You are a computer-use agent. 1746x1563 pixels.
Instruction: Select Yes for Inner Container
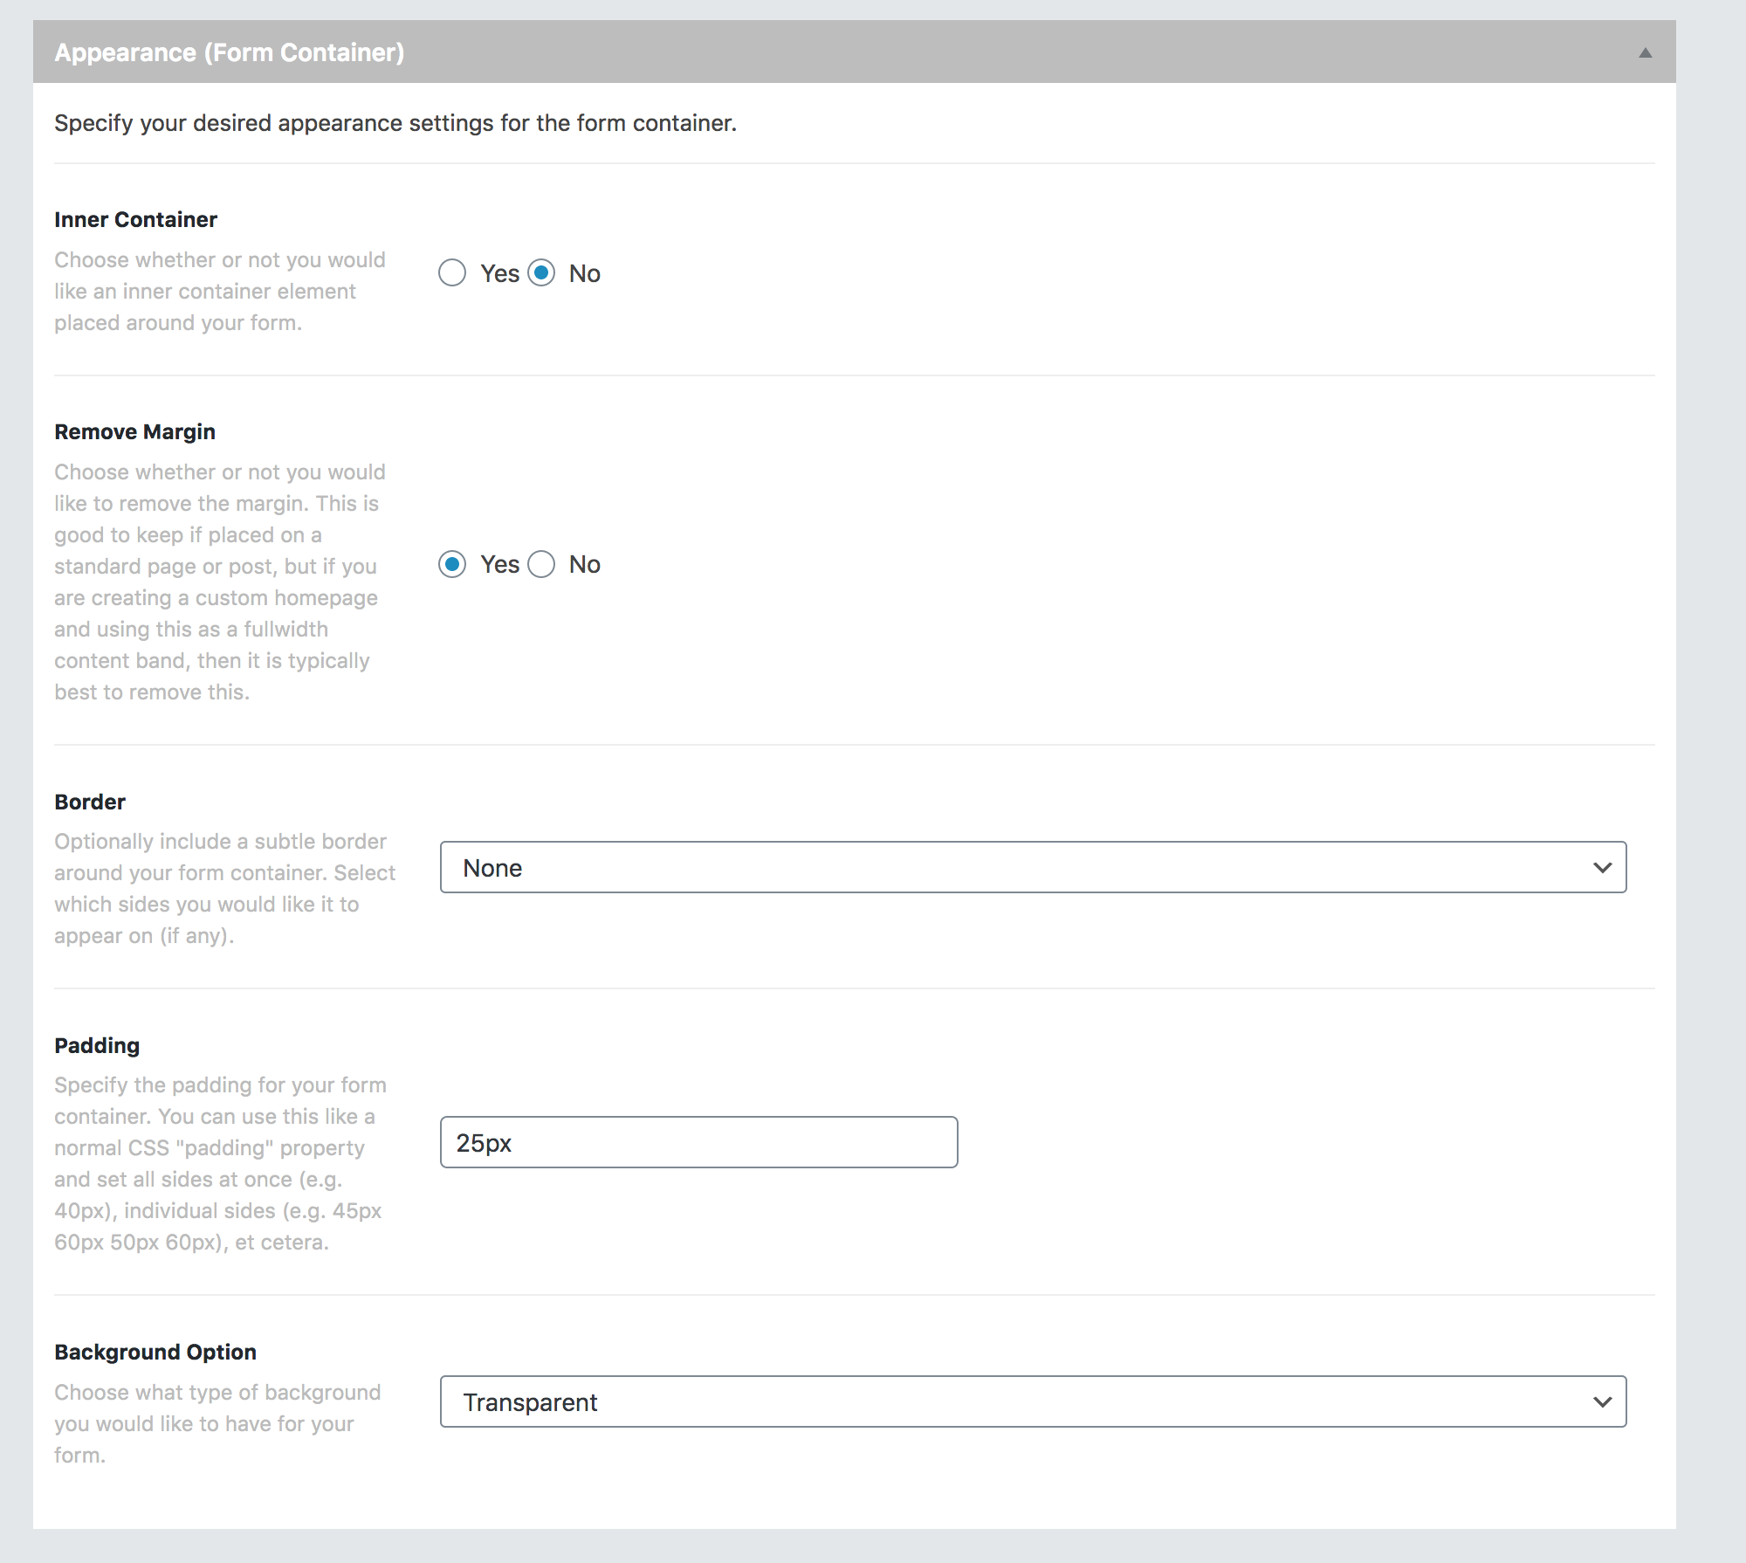(452, 273)
